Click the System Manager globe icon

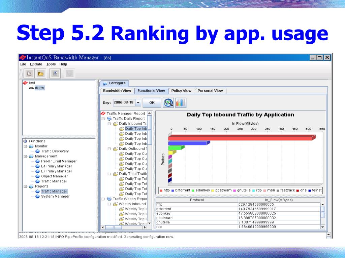pos(38,197)
